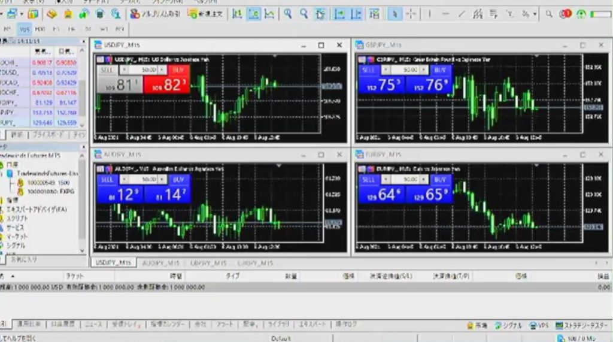The width and height of the screenshot is (613, 342).
Task: Click the zoom out magnifier icon in toolbar
Action: click(x=304, y=13)
